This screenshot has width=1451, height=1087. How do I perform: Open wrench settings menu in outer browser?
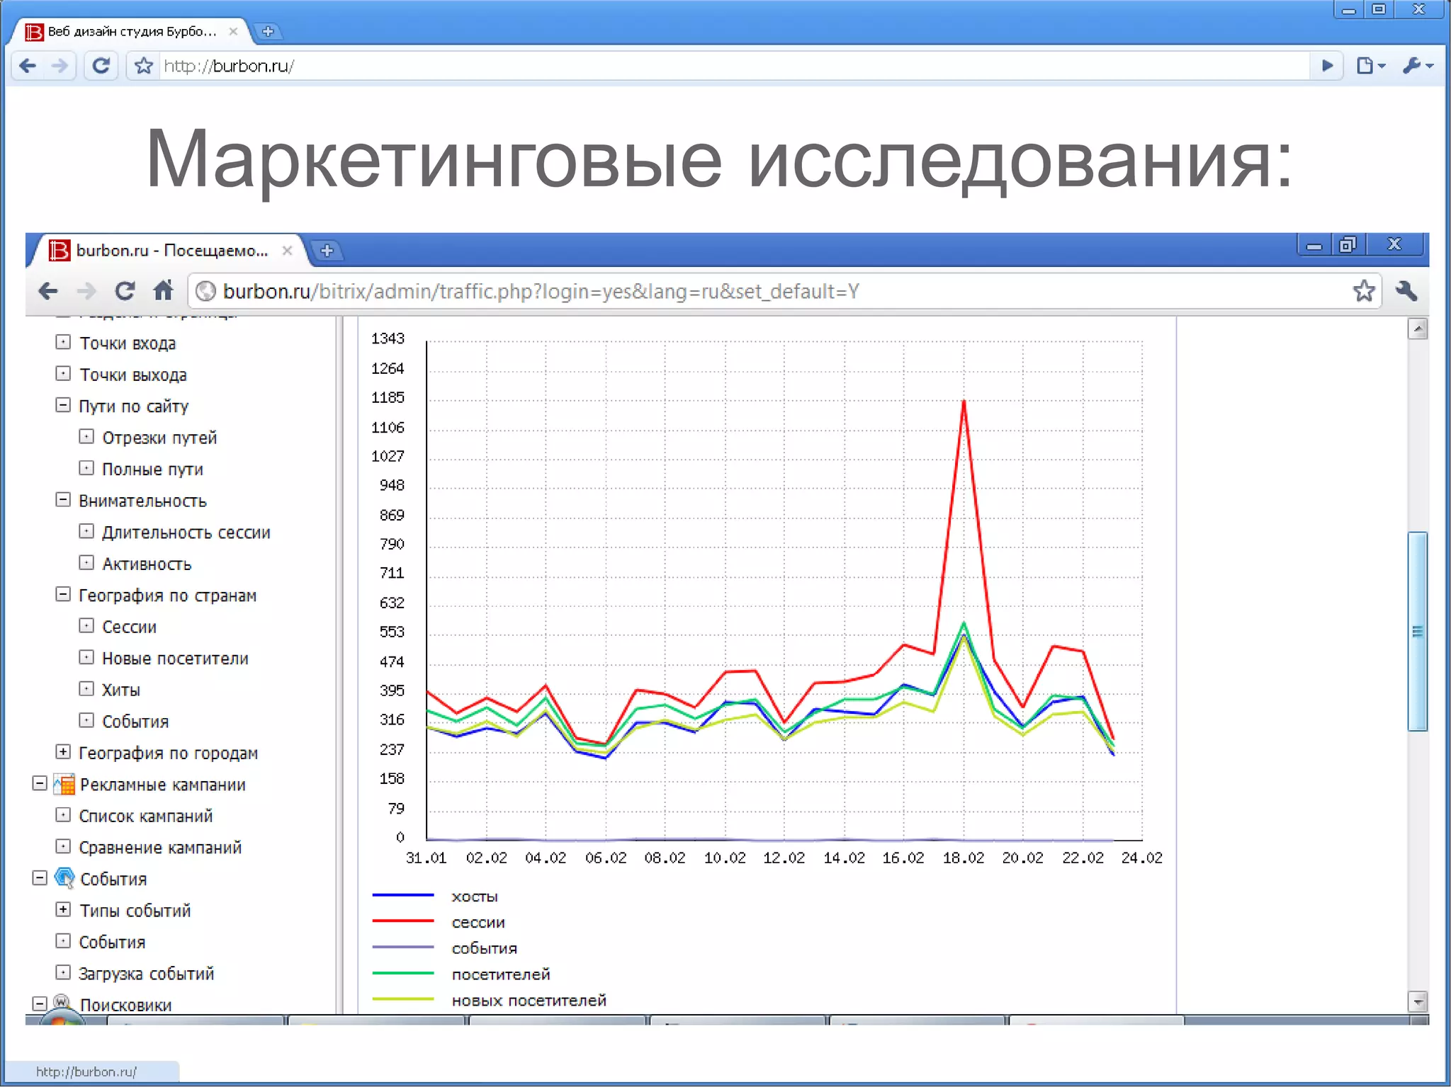click(1418, 66)
